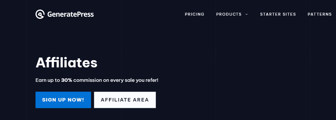Click "refer!" at the tagline end
This screenshot has width=336, height=120.
point(152,80)
